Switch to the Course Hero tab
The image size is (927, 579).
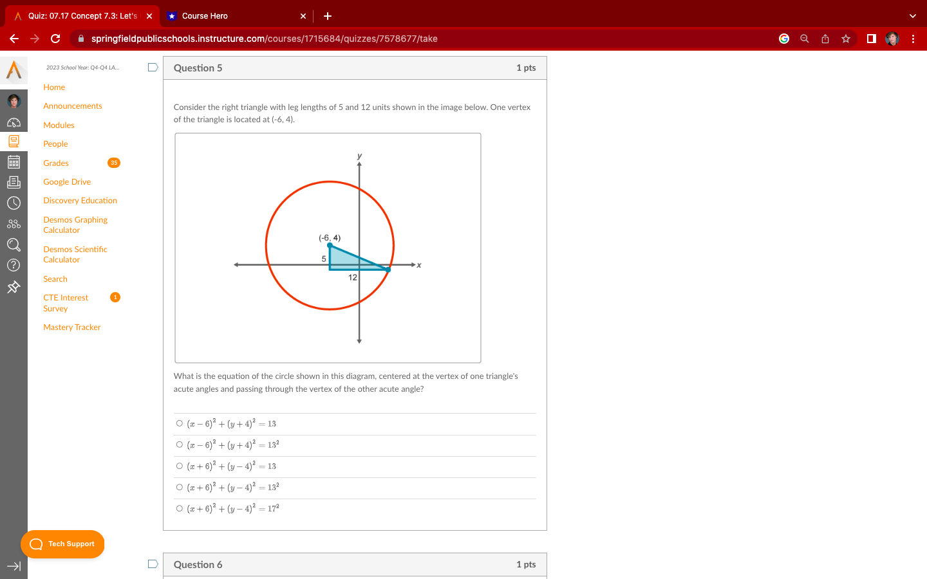[x=237, y=16]
